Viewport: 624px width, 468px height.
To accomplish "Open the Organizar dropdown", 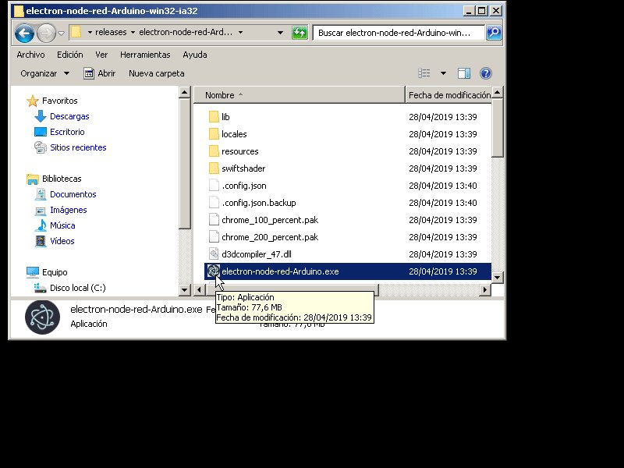I will [45, 73].
